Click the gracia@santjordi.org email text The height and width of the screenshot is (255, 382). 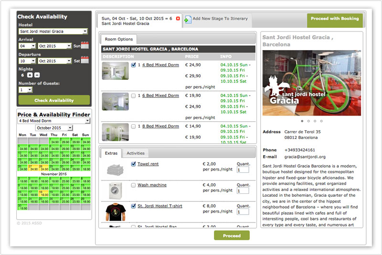tap(305, 157)
